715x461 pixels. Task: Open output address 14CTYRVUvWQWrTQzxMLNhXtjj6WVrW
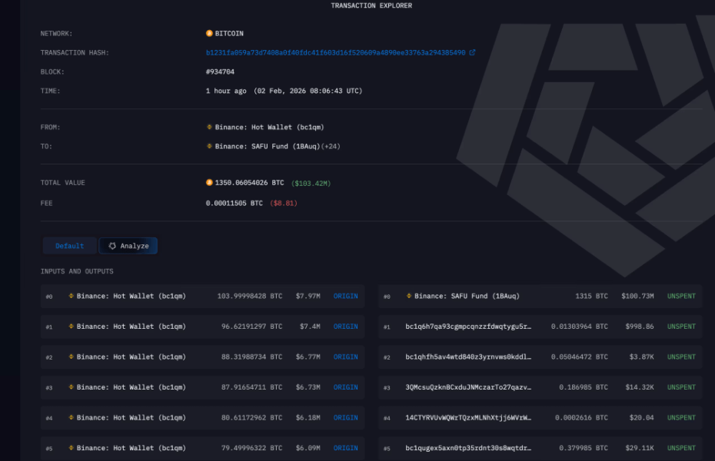pyautogui.click(x=468, y=418)
